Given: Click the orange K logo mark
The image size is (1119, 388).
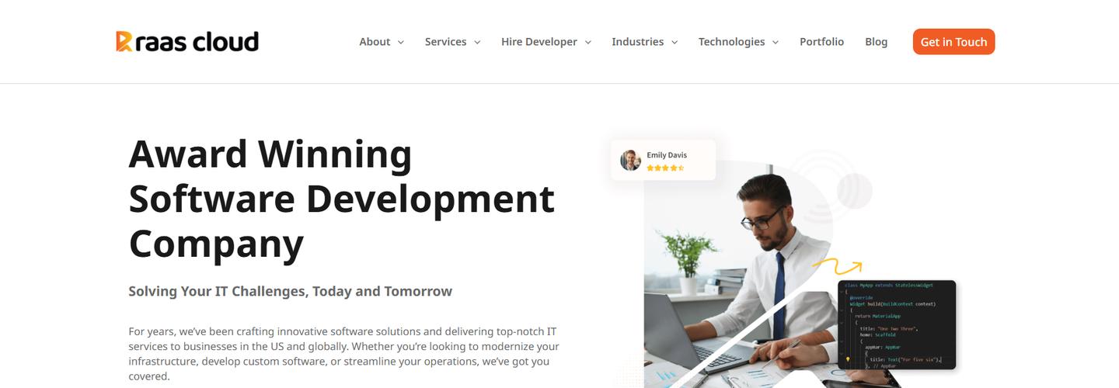Looking at the screenshot, I should (124, 42).
